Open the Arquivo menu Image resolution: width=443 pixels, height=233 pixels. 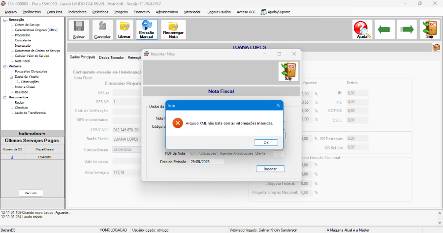(11, 12)
